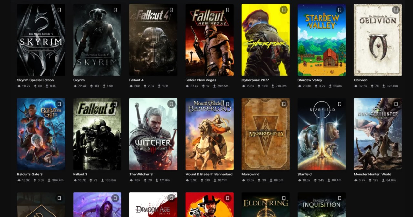This screenshot has height=217, width=413.
Task: Open the Fallout 4 title link
Action: pyautogui.click(x=137, y=80)
